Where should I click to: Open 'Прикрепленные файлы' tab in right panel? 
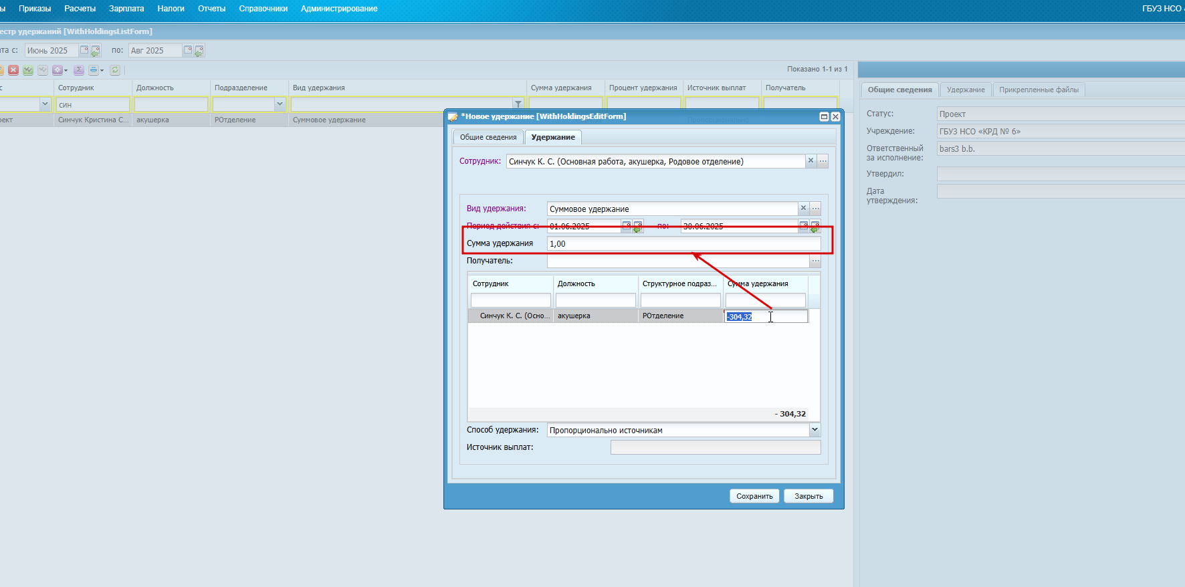point(1039,90)
